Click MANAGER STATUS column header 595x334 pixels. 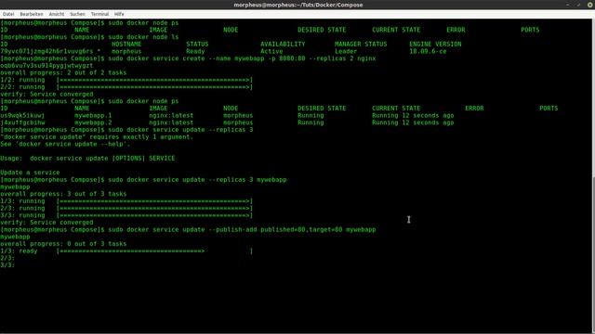[x=361, y=44]
